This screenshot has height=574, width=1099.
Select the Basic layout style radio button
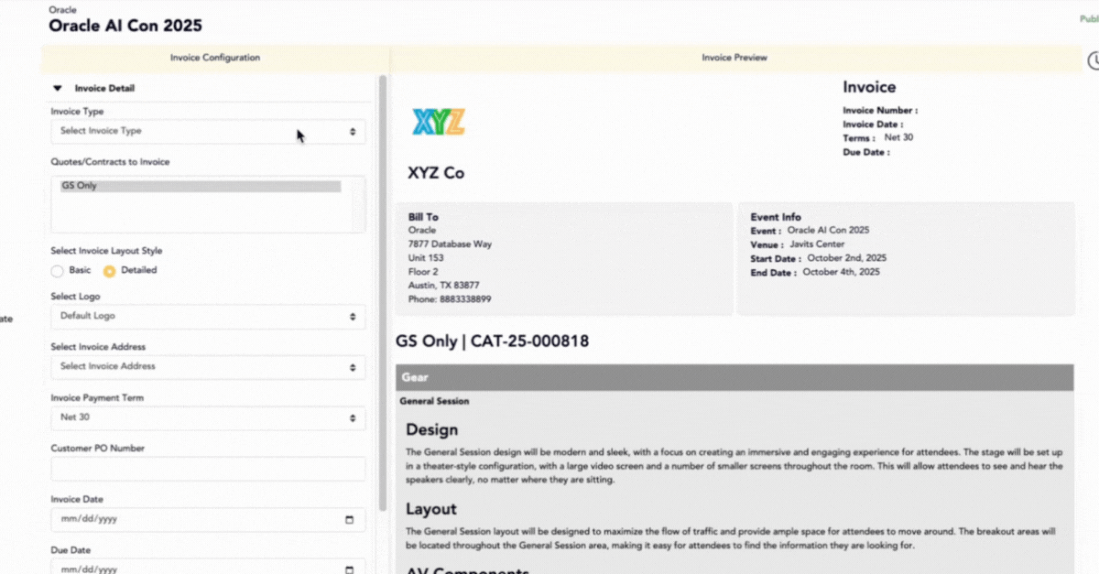(58, 271)
